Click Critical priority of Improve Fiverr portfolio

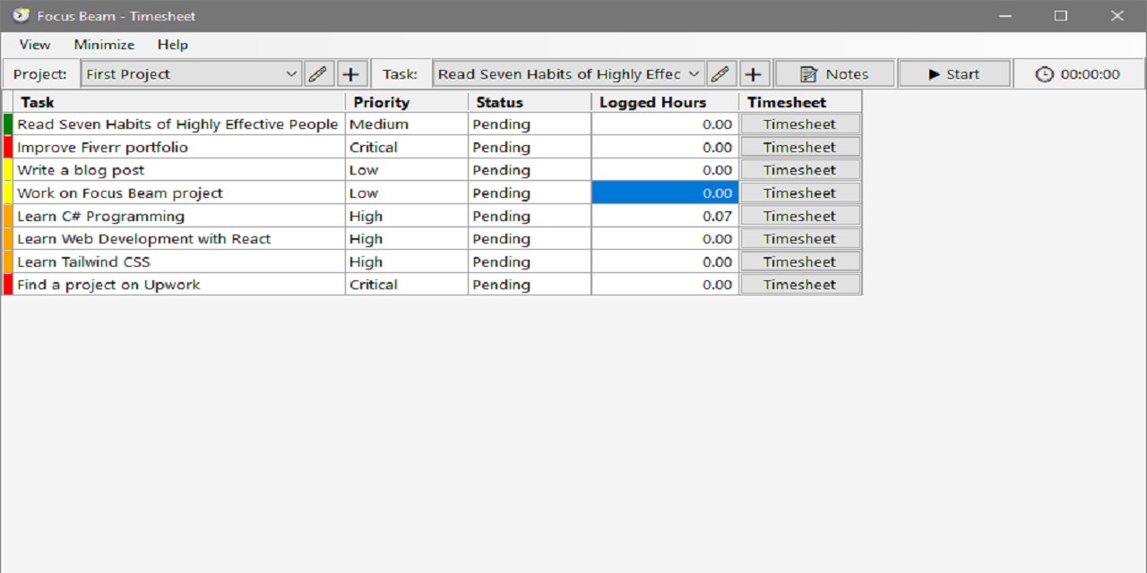[x=407, y=148]
